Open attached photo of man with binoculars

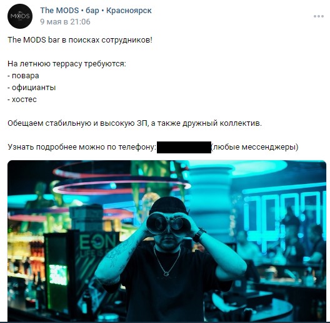[x=167, y=241]
